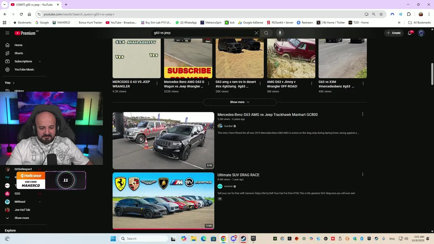Submit search with the magnifier button
This screenshot has width=434, height=244.
point(266,33)
